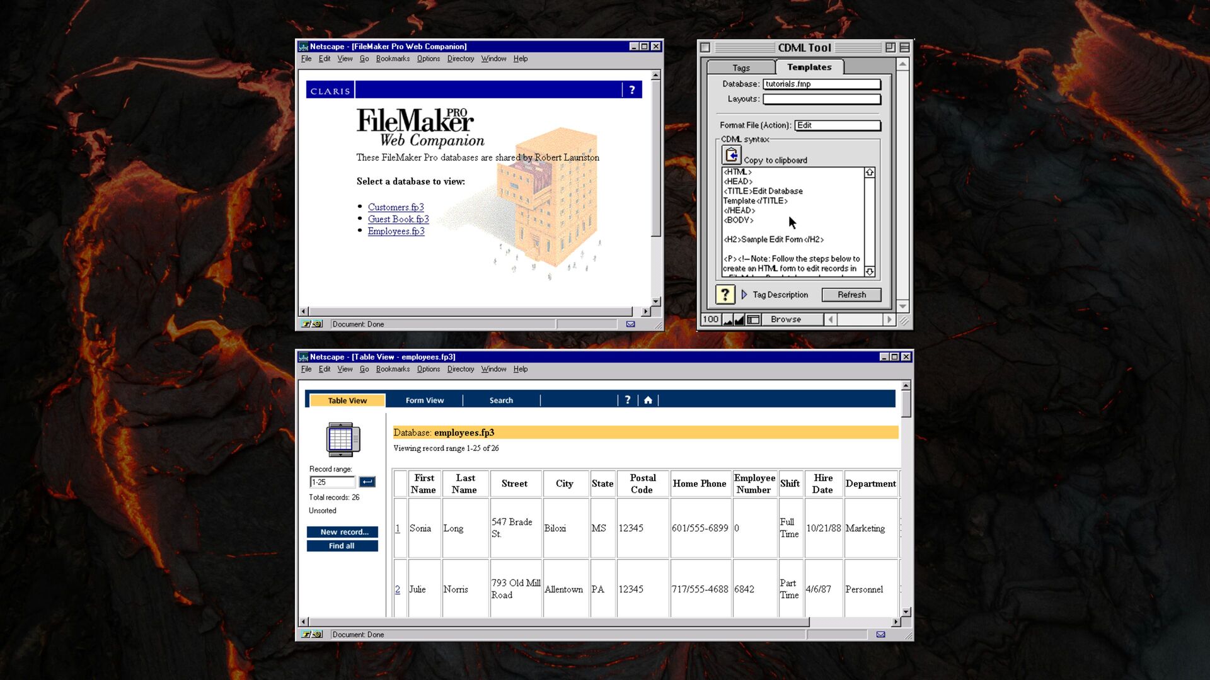
Task: Open the Search tab
Action: coord(501,400)
